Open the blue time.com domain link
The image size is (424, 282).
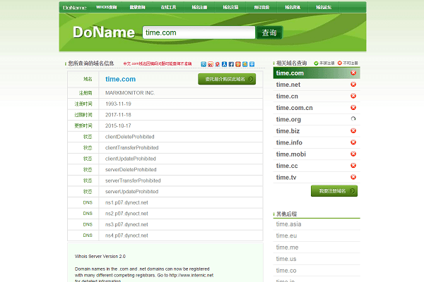(x=120, y=79)
